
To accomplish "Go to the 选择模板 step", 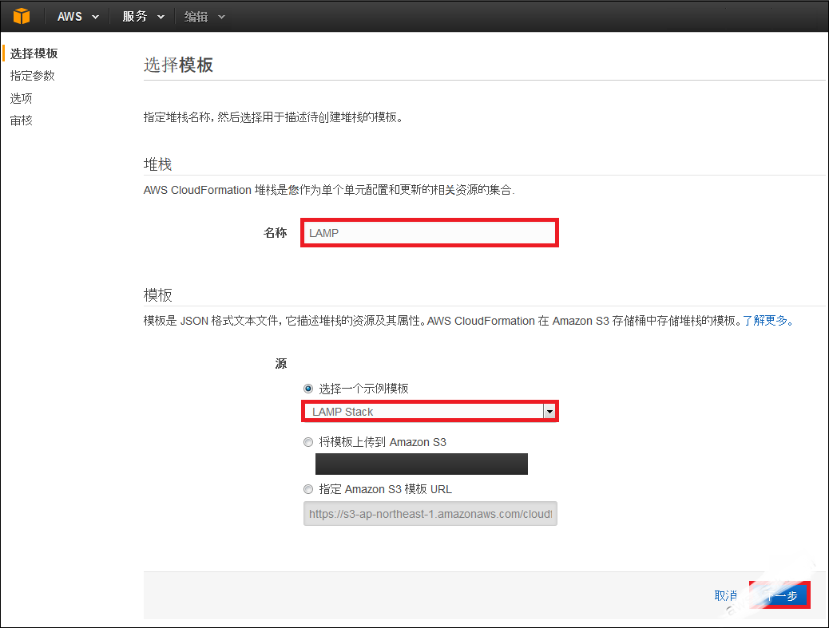I will pos(34,53).
